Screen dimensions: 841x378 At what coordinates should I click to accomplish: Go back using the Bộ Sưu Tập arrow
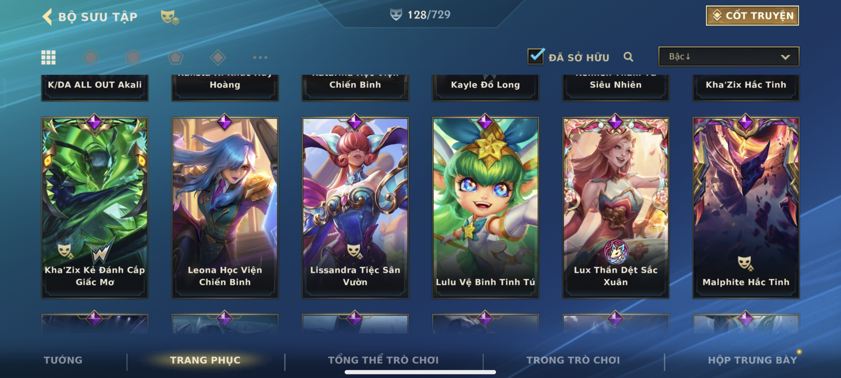click(47, 16)
